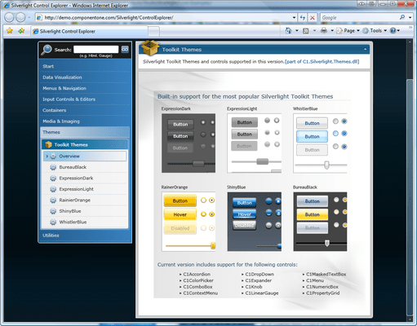The image size is (417, 326).
Task: Click the WhistlerBlue theme gear icon
Action: click(x=53, y=222)
